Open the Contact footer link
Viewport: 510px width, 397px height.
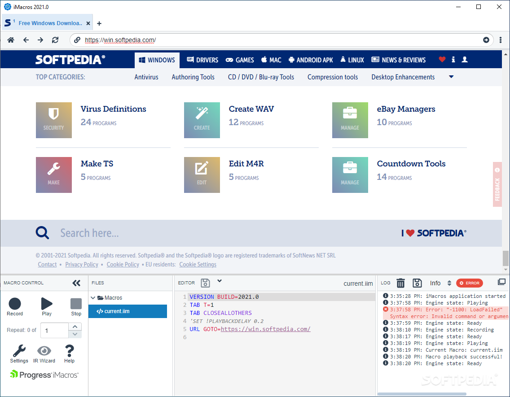tap(47, 265)
